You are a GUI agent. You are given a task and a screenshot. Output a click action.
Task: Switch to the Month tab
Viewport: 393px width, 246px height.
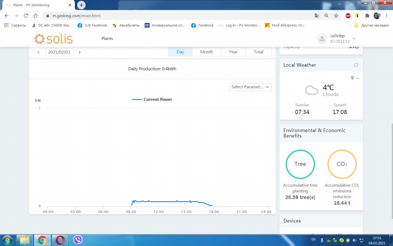tap(206, 52)
